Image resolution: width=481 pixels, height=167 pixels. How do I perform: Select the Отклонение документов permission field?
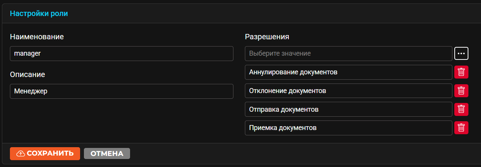pyautogui.click(x=349, y=91)
